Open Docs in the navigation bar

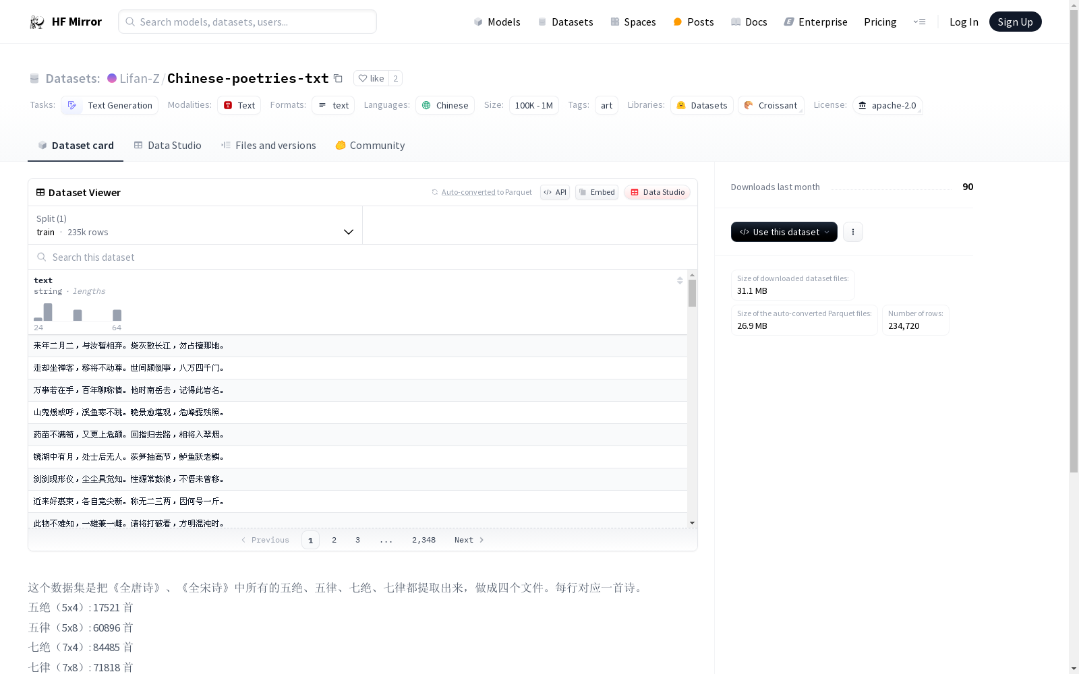(x=749, y=22)
